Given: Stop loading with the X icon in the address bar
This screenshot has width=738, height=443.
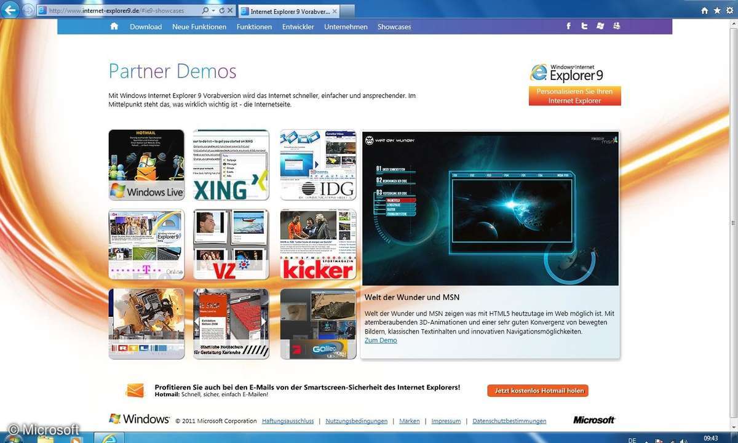Looking at the screenshot, I should click(x=230, y=10).
